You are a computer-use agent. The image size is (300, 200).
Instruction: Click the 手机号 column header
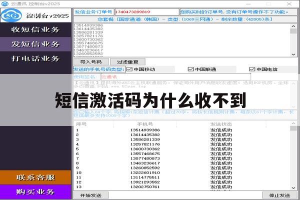(145, 124)
